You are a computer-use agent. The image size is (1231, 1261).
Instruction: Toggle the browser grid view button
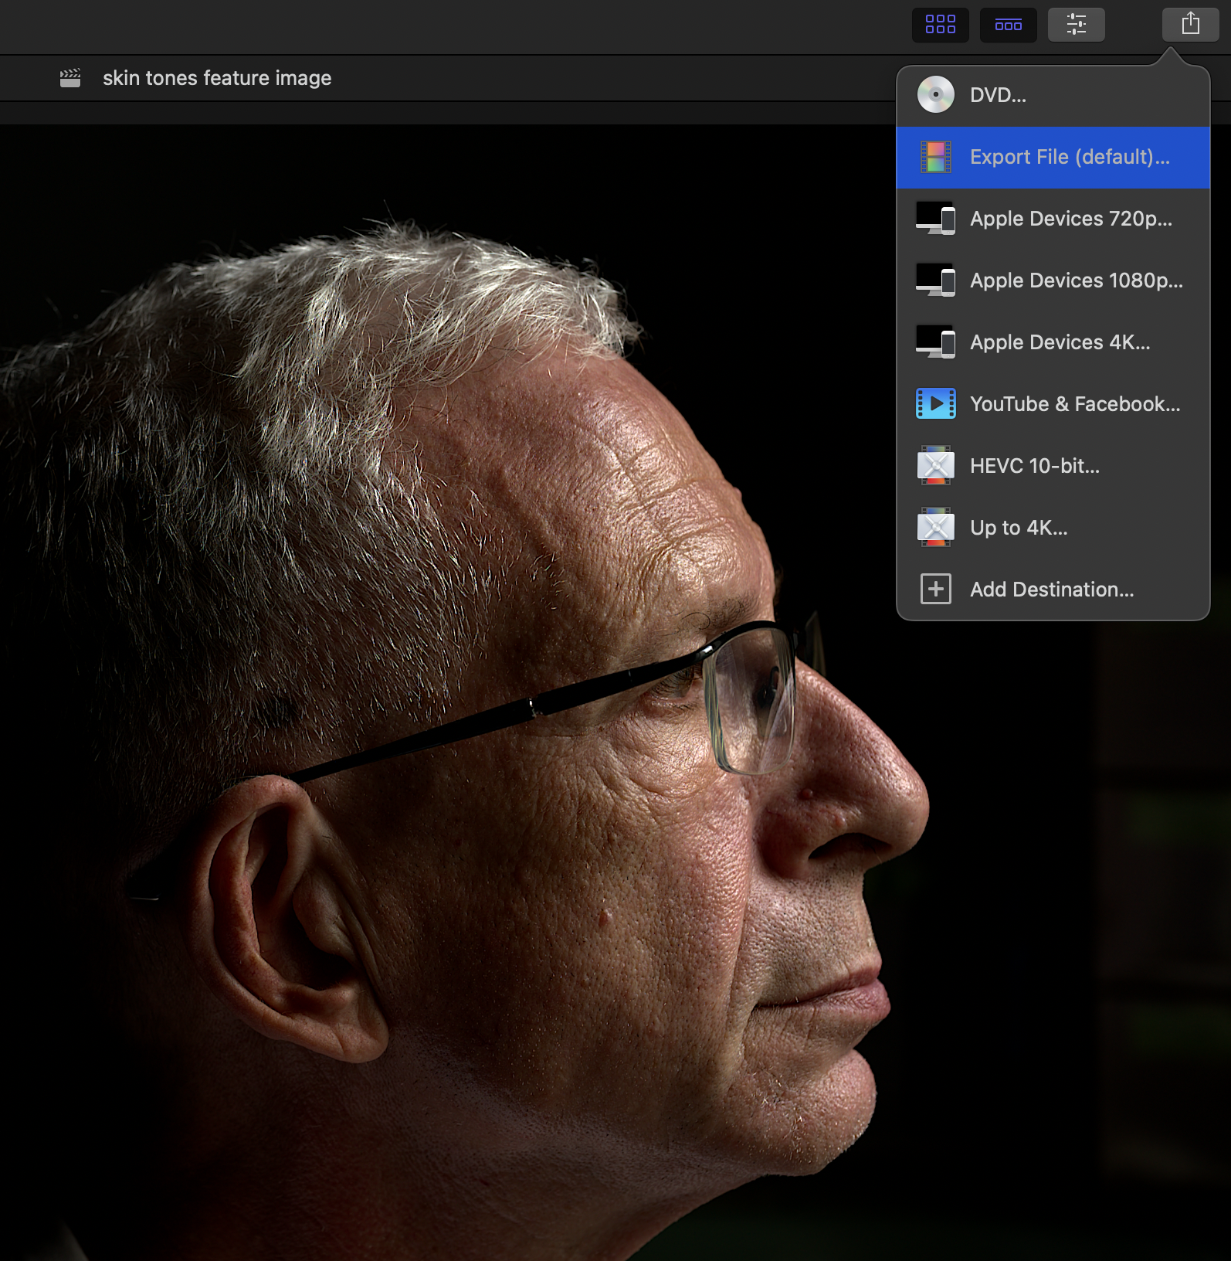(940, 25)
